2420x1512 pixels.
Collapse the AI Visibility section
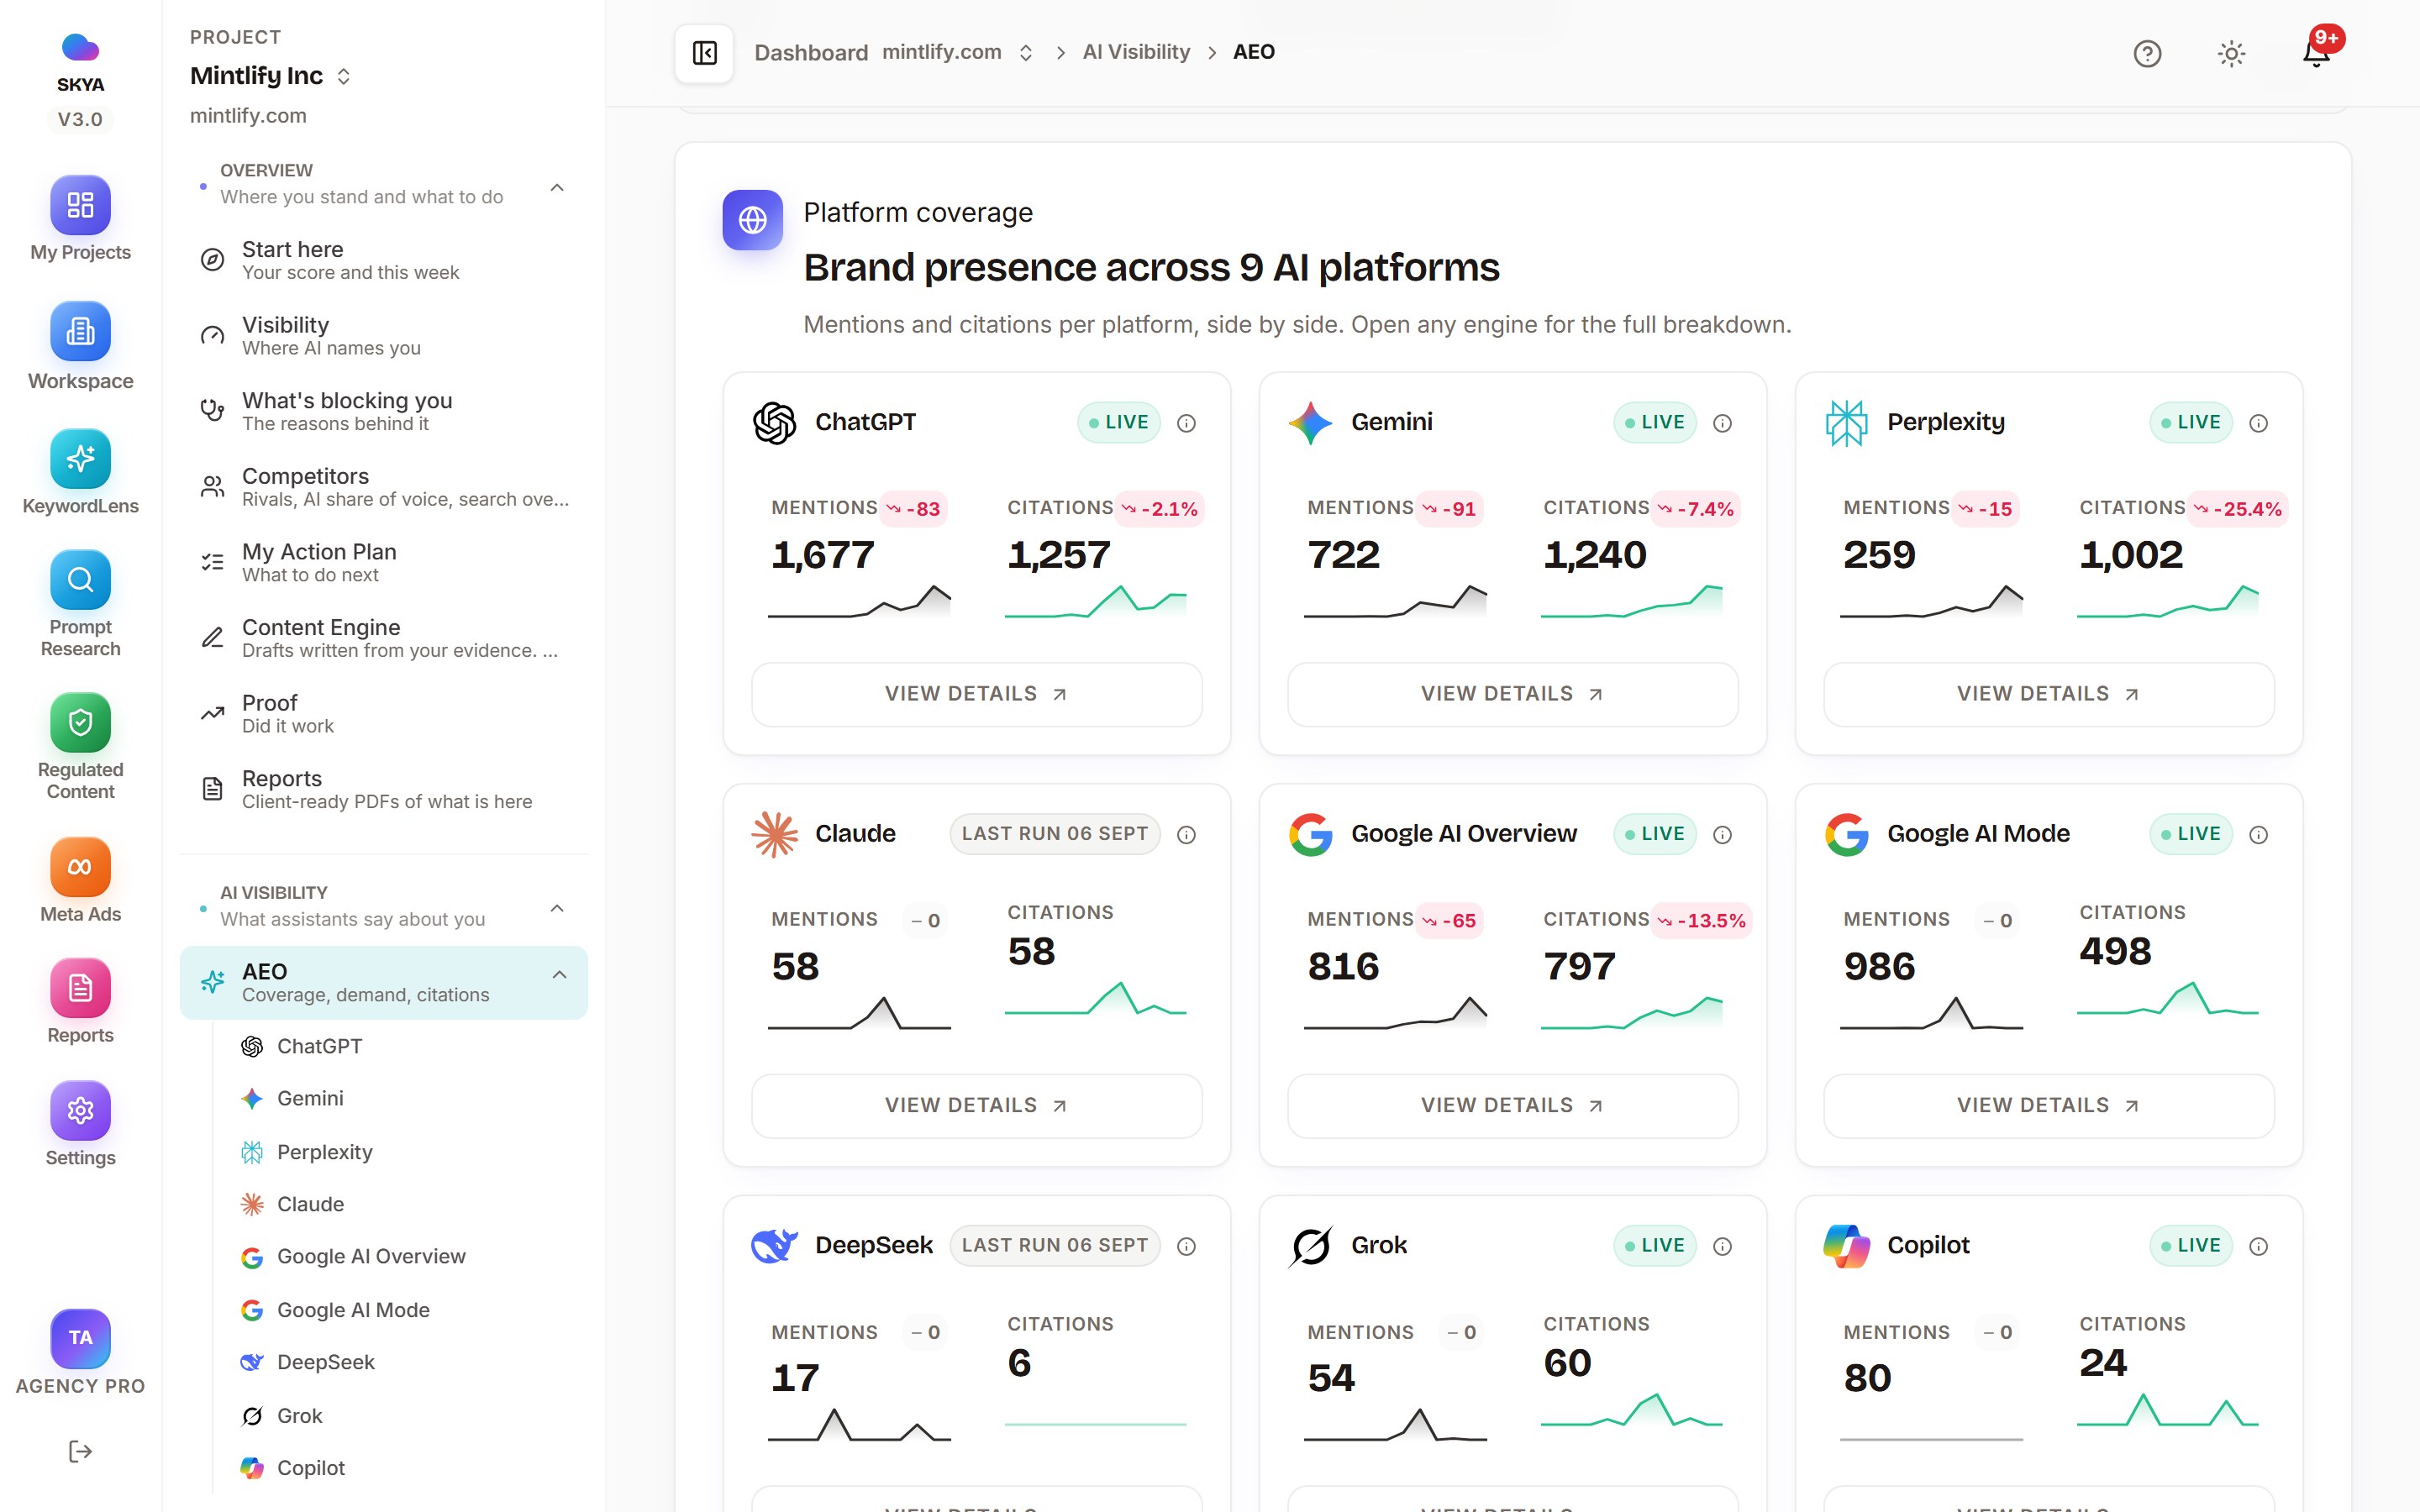(557, 908)
